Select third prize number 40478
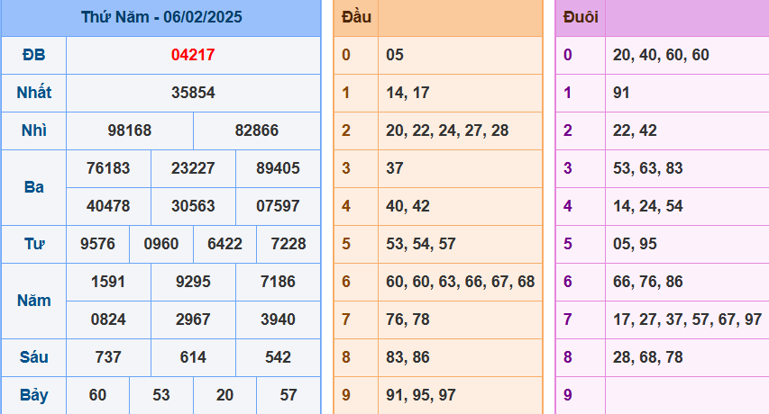Viewport: 769px width, 414px height. [108, 206]
